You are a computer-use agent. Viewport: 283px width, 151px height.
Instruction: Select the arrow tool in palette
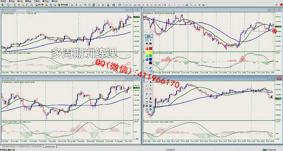(x=151, y=71)
